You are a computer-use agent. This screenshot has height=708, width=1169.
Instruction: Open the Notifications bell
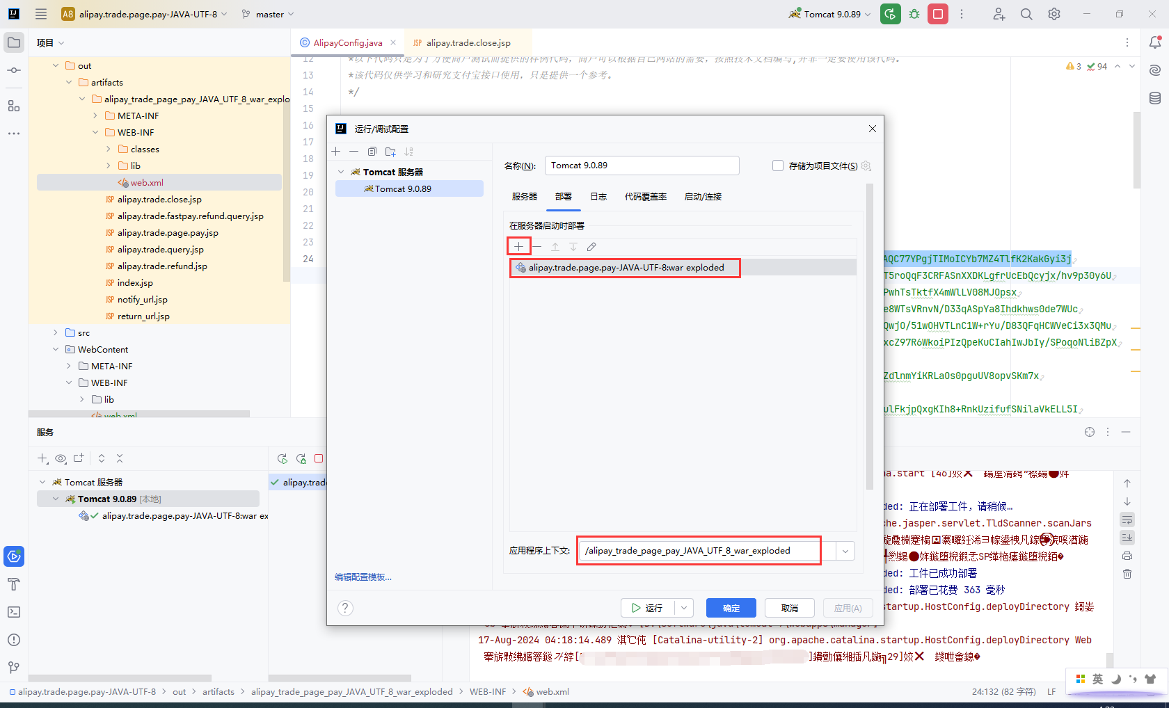(1155, 42)
